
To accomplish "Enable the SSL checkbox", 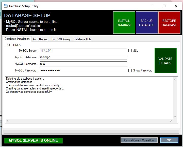I will point(130,51).
